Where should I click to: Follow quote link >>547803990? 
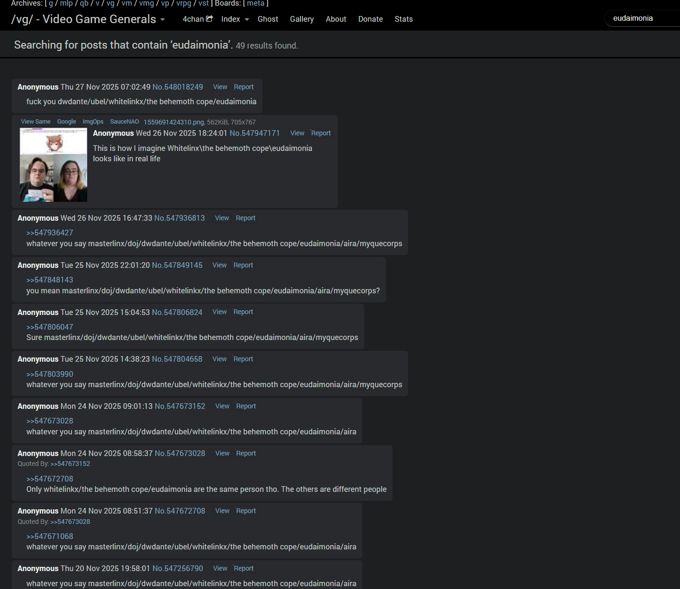(x=50, y=374)
